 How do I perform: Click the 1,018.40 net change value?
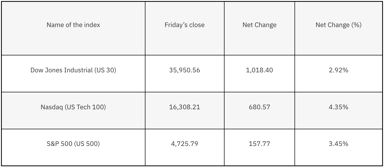[259, 70]
